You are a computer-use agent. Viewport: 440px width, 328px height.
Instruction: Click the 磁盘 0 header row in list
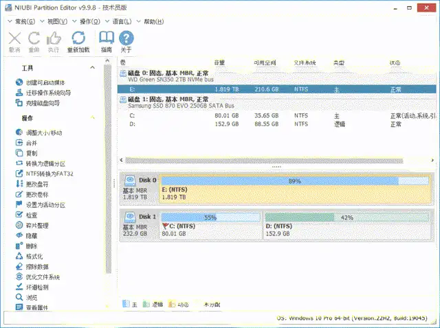click(x=276, y=76)
